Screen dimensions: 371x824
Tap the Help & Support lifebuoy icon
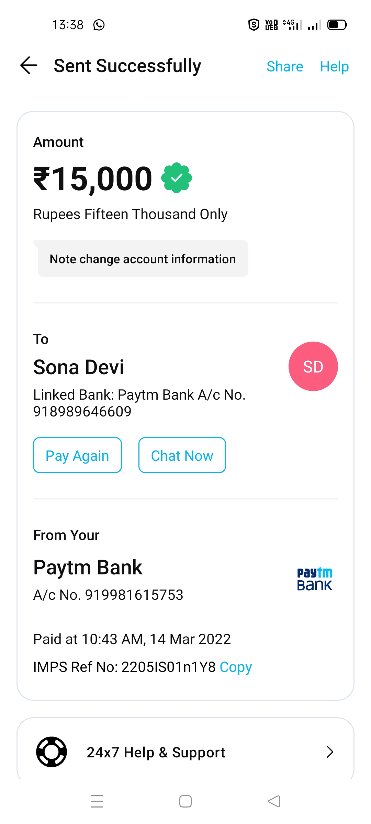pos(52,752)
